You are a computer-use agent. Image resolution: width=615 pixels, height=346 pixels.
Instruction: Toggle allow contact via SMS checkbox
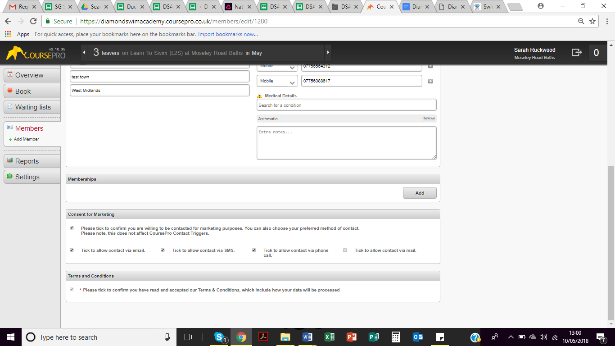click(x=163, y=250)
